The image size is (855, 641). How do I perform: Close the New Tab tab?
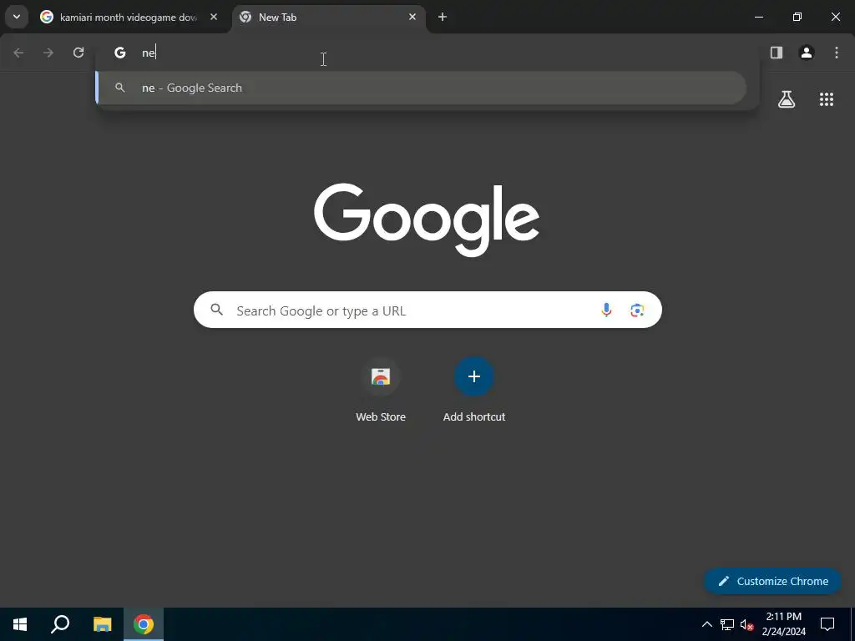(x=412, y=17)
